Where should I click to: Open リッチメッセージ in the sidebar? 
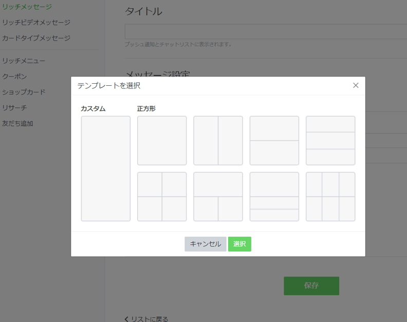27,7
